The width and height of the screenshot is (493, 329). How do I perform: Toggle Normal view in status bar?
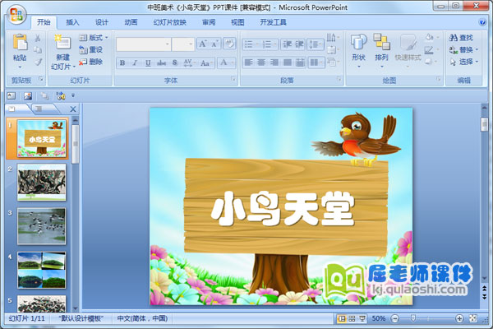coord(341,318)
